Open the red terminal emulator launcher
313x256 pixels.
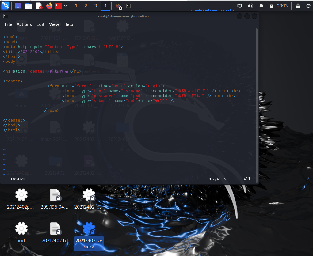59,6
